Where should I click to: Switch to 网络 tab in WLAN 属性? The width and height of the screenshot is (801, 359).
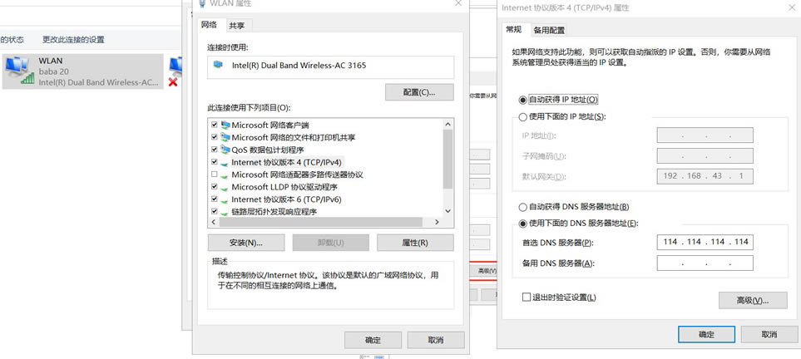point(209,24)
